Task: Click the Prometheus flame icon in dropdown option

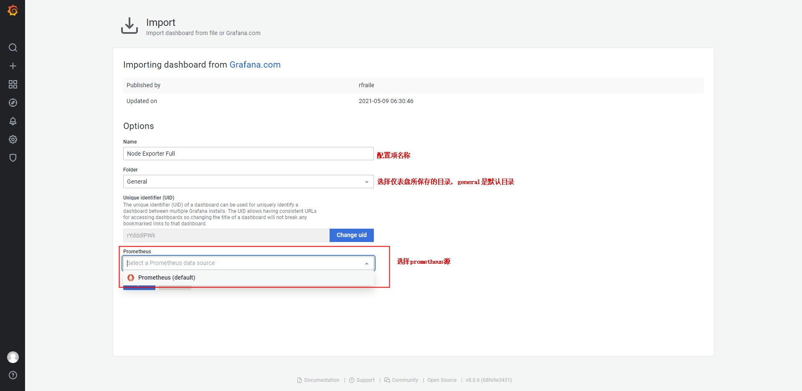Action: click(x=131, y=277)
